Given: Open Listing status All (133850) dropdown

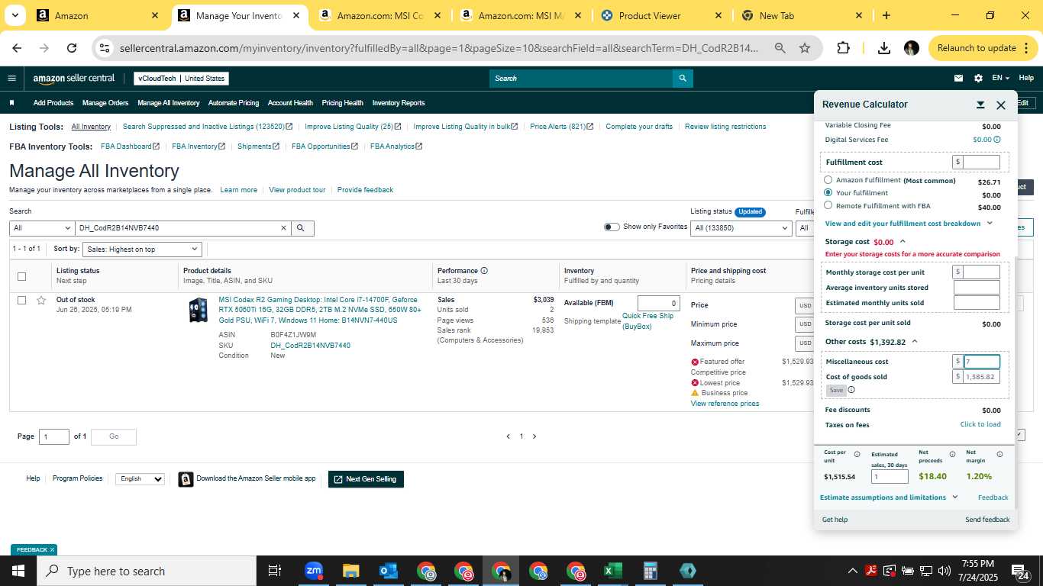Looking at the screenshot, I should [x=741, y=228].
